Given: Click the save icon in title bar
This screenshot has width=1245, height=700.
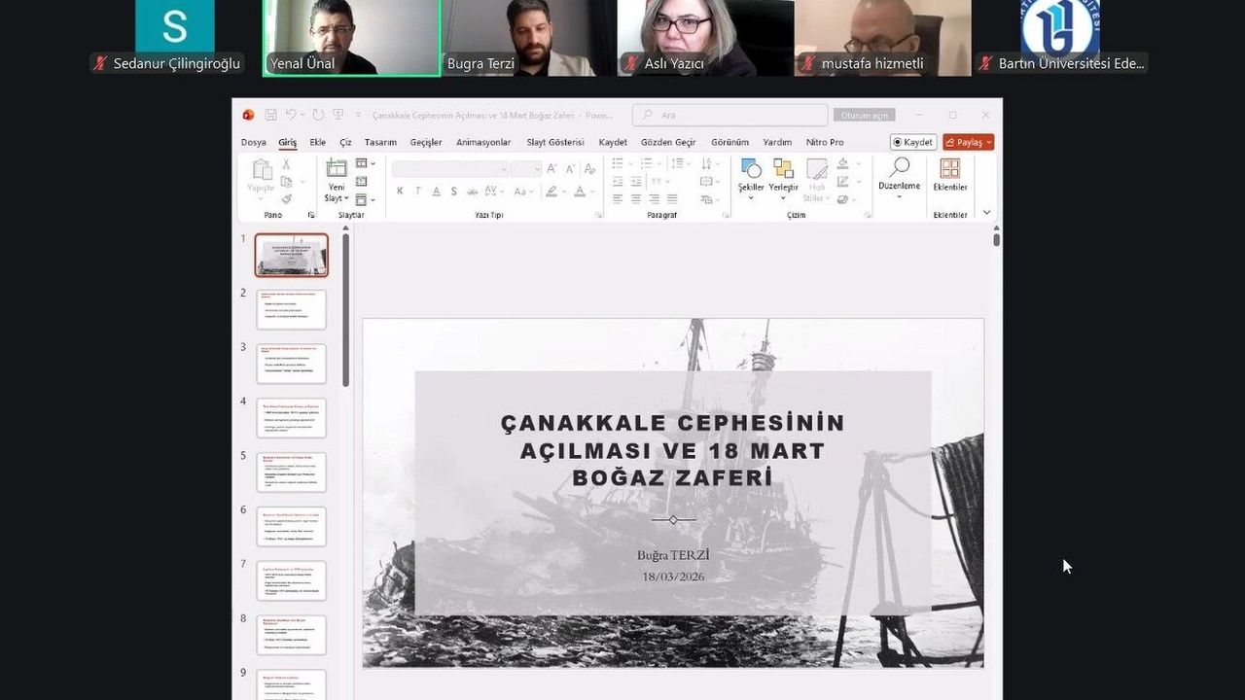Looking at the screenshot, I should coord(270,115).
